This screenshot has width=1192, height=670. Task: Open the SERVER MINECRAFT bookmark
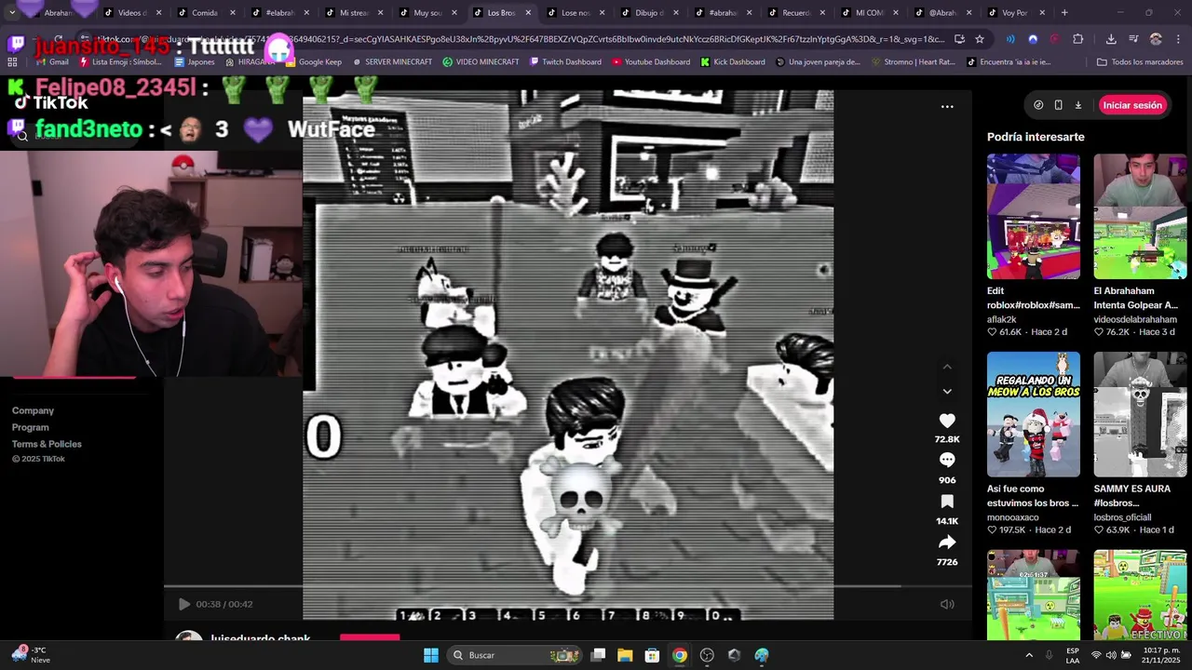click(x=392, y=62)
